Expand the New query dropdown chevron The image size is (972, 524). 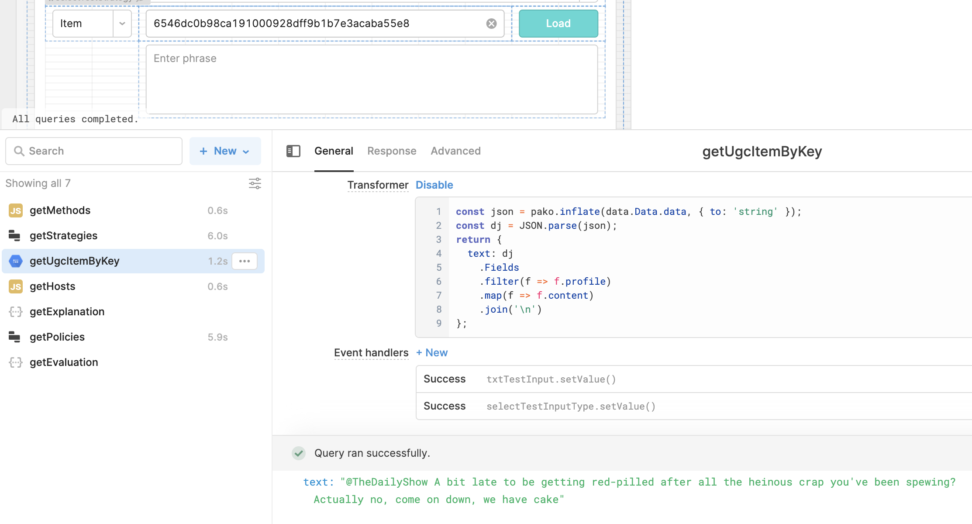click(246, 151)
